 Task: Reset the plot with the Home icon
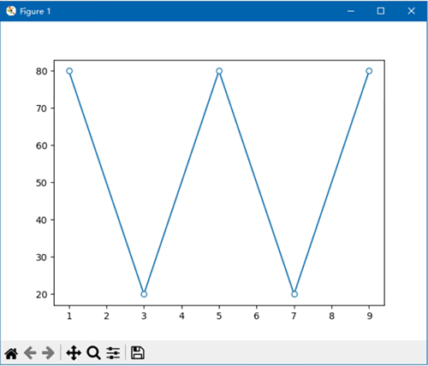(11, 353)
